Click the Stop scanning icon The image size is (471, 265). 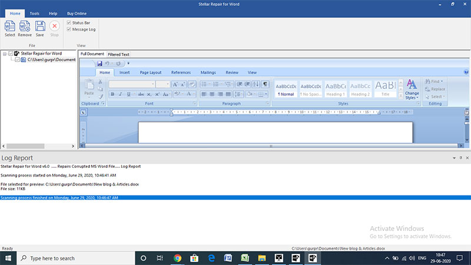pos(54,28)
